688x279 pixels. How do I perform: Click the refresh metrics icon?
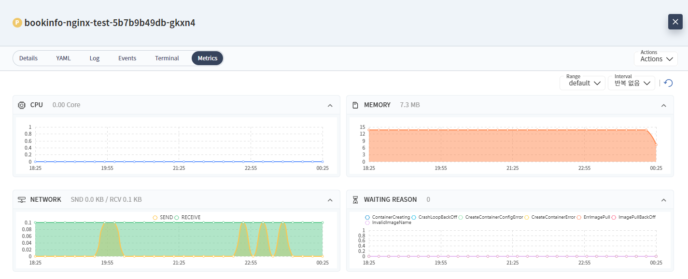pyautogui.click(x=669, y=83)
